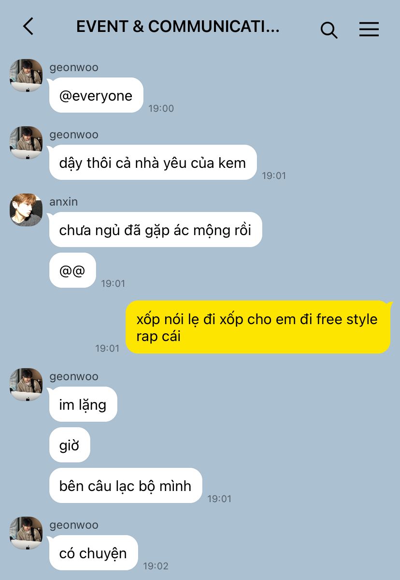Tap the 'dậy thôi cả nhà yêu của kem' bubble
400x580 pixels.
153,163
